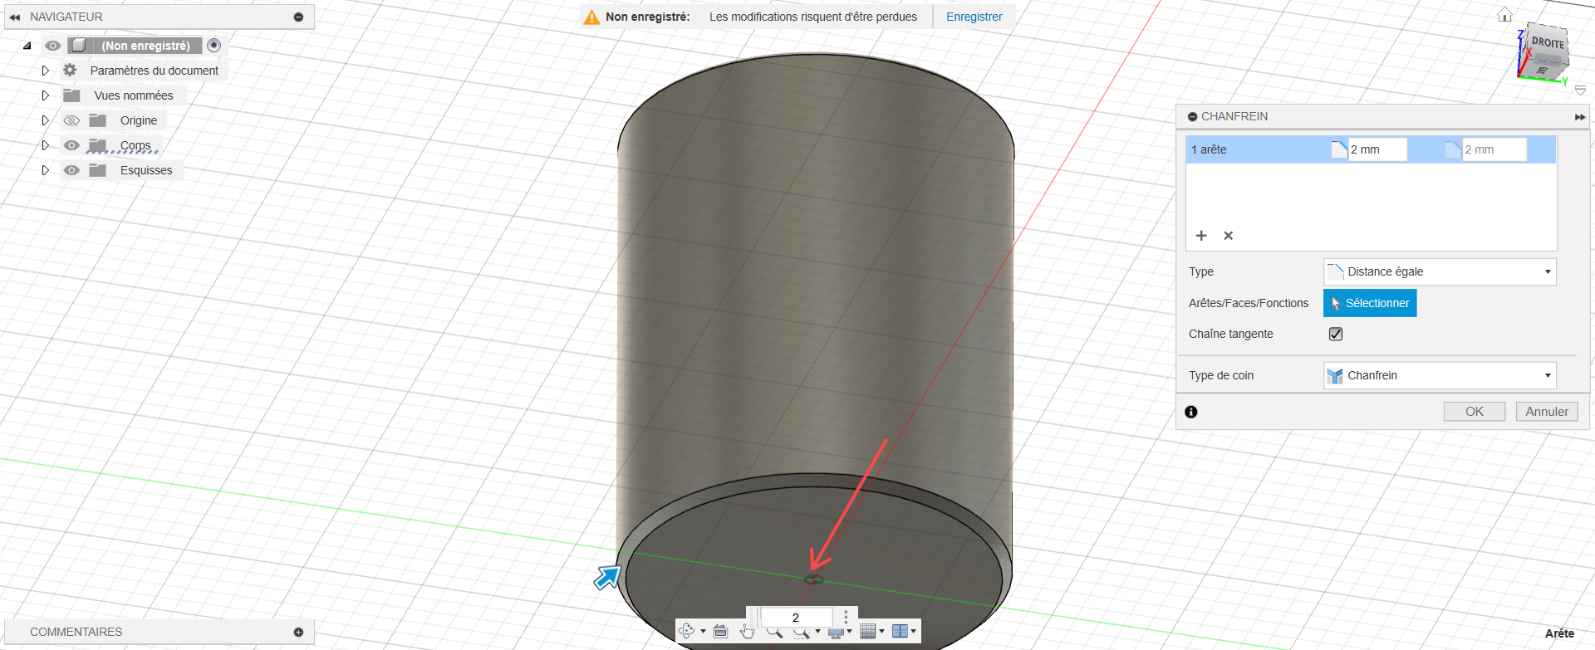The image size is (1595, 650).
Task: Open the Type de coin dropdown
Action: (1439, 375)
